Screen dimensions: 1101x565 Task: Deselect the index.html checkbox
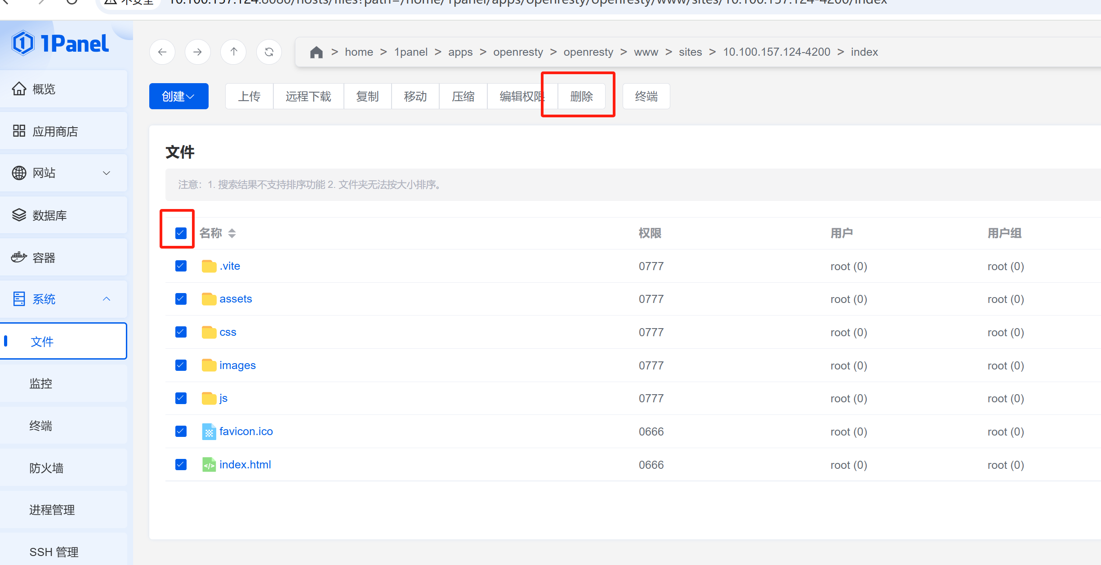click(181, 465)
